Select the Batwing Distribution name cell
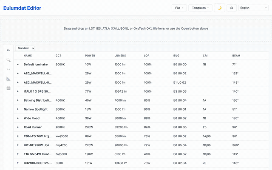The height and width of the screenshot is (170, 272). [38, 100]
